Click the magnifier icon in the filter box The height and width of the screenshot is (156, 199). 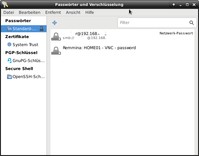pos(191,23)
